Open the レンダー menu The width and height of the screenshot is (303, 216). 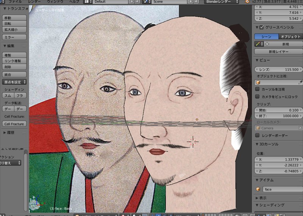34,2
